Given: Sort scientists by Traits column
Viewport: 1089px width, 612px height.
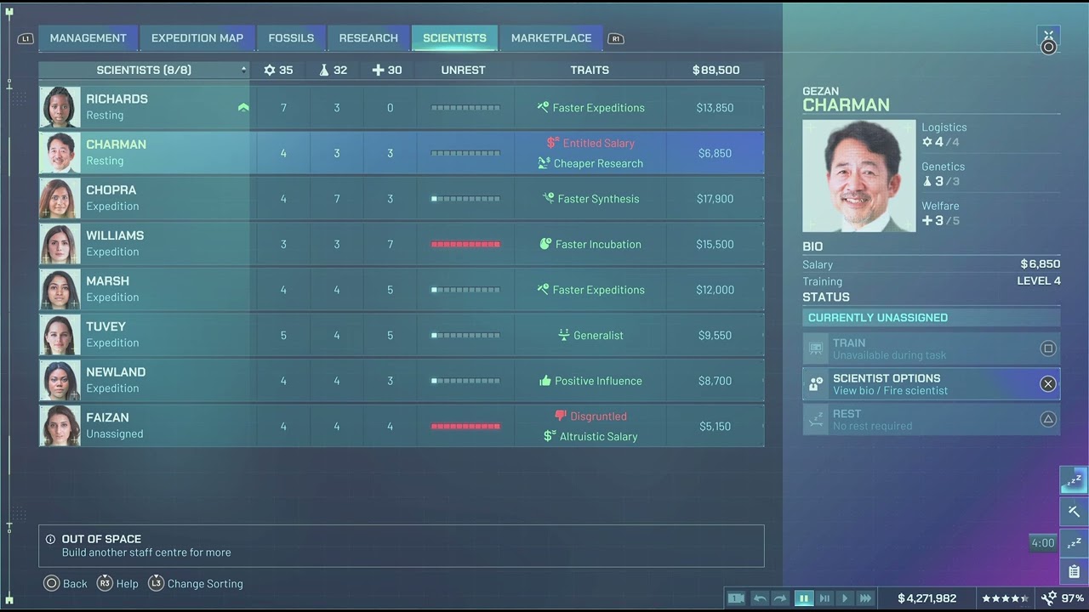Looking at the screenshot, I should pos(590,71).
